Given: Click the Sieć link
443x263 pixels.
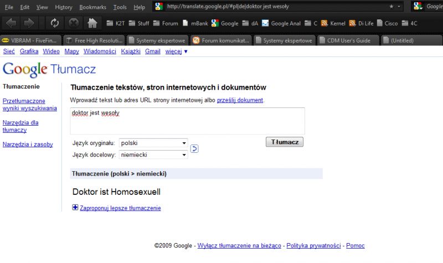Looking at the screenshot, I should point(9,51).
